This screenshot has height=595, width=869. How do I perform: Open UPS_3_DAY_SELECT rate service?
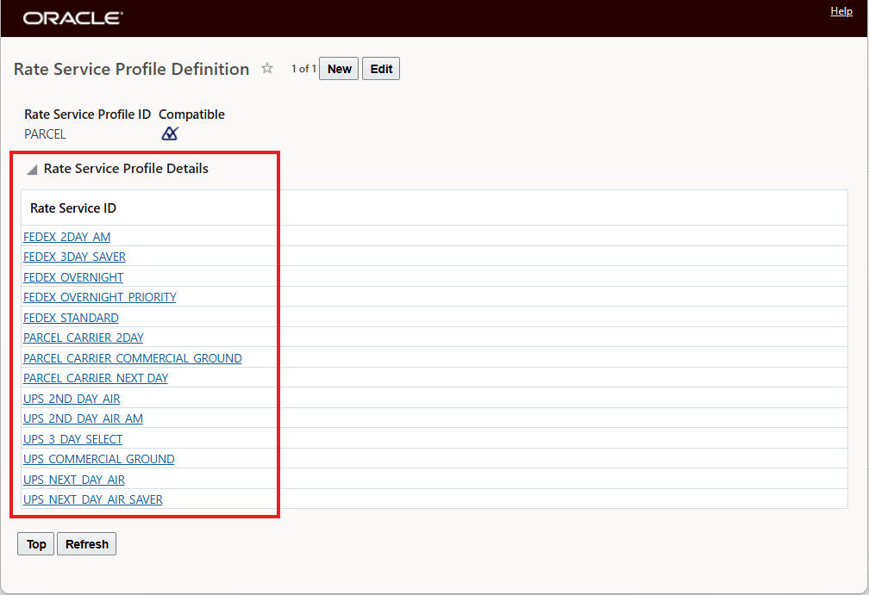(73, 439)
